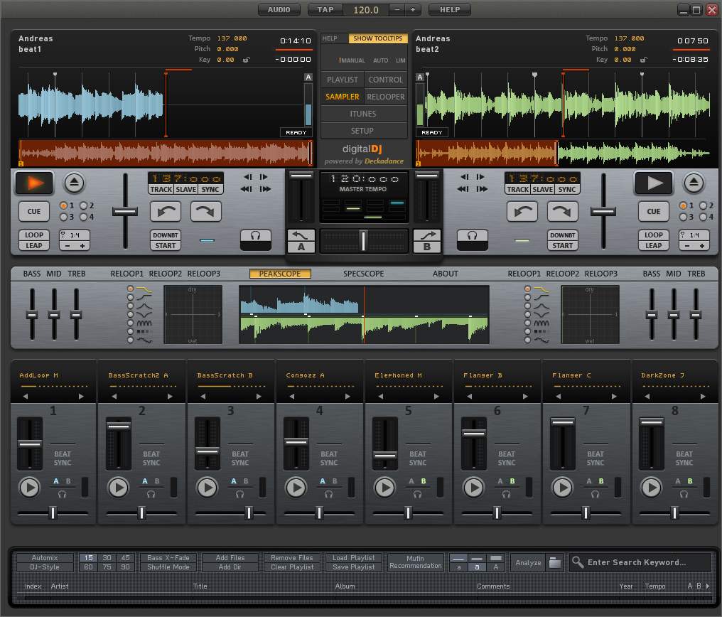Click deck B's clockwise curved arrow button
The width and height of the screenshot is (722, 617).
pos(562,211)
